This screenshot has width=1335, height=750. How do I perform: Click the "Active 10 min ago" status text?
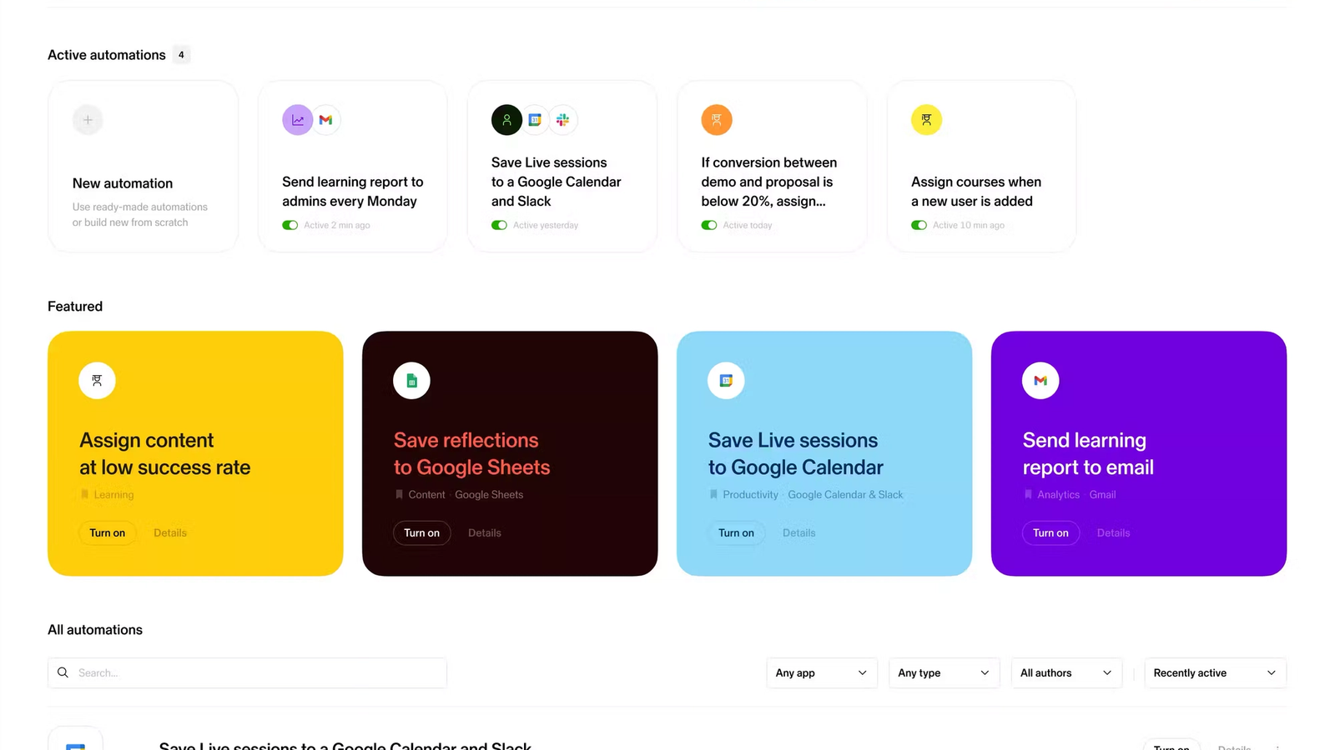969,225
